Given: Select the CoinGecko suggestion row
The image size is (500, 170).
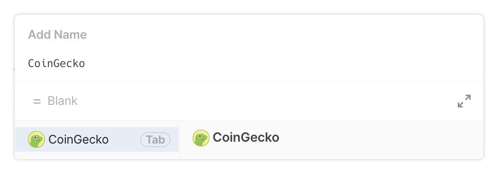Looking at the screenshot, I should [97, 140].
